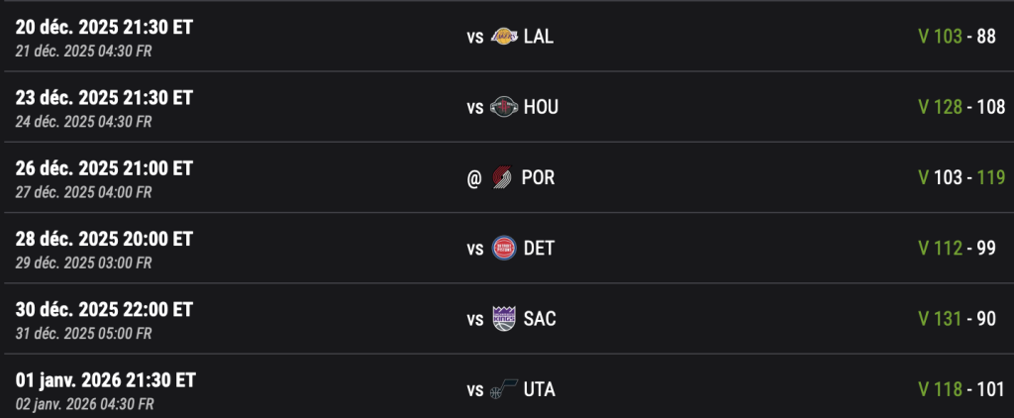Open the V 128 - 108 result
The image size is (1014, 418).
(x=961, y=107)
